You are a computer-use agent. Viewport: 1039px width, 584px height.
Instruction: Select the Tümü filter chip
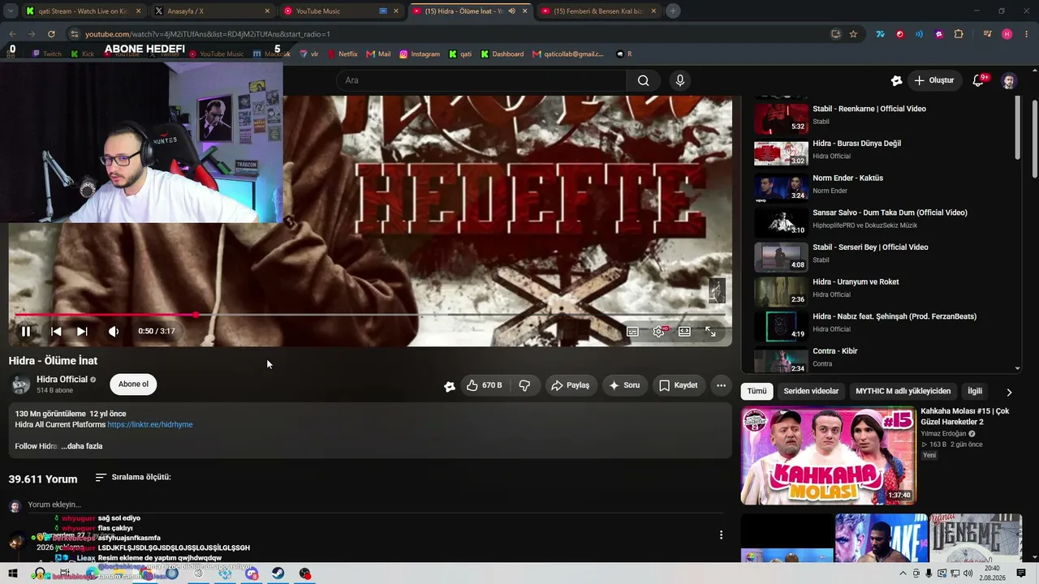point(757,391)
